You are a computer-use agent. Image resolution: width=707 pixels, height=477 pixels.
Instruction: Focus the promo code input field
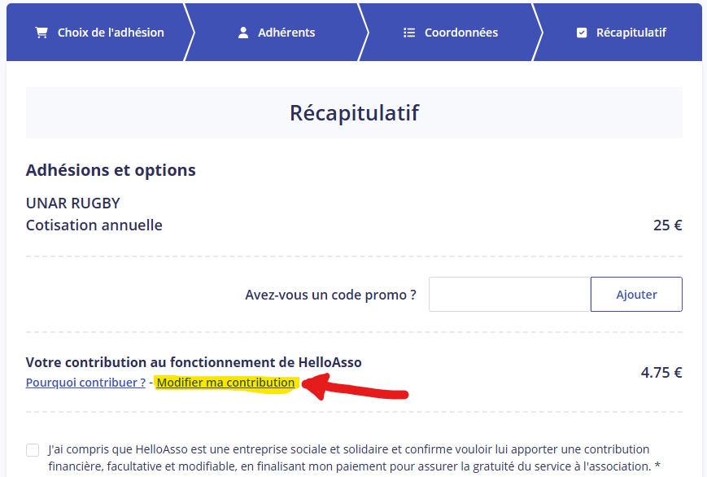[508, 294]
